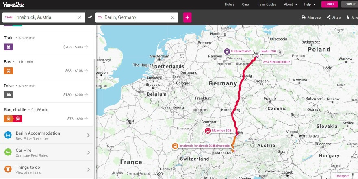This screenshot has width=358, height=179.
Task: Click the printer icon for Print view
Action: (304, 17)
